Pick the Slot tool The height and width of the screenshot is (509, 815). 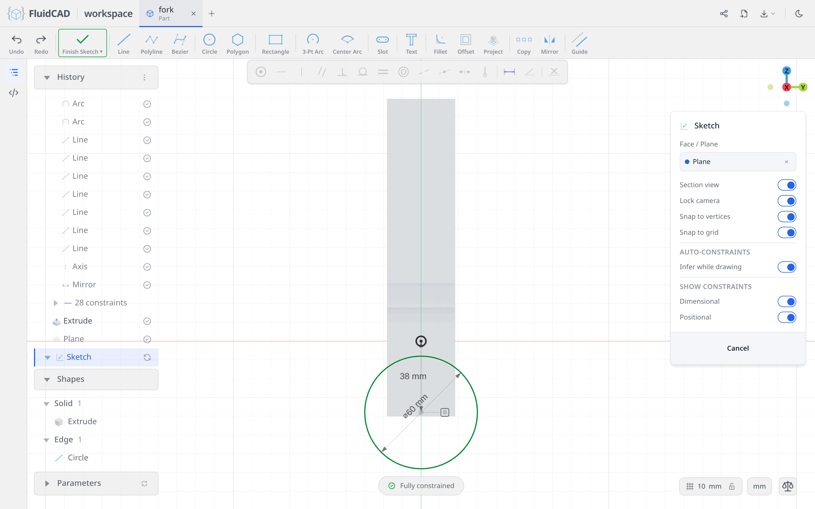click(x=383, y=44)
